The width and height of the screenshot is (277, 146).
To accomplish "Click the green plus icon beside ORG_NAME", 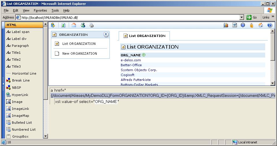I will coord(144,55).
